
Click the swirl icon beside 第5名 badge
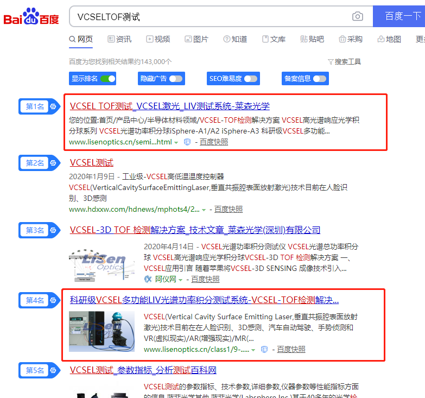53,370
